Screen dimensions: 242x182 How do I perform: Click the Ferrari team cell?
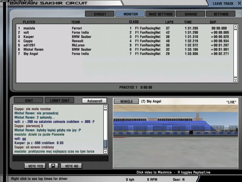pyautogui.click(x=77, y=28)
